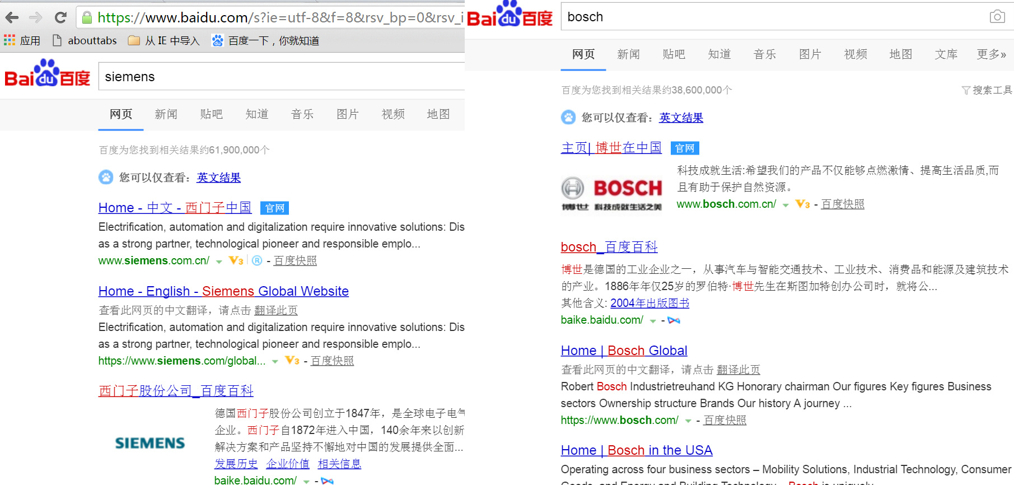
Task: Click the green padlock in the address bar
Action: 87,17
